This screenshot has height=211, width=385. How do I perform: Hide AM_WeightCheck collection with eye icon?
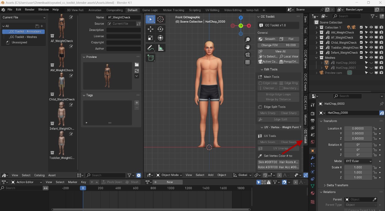(x=371, y=32)
